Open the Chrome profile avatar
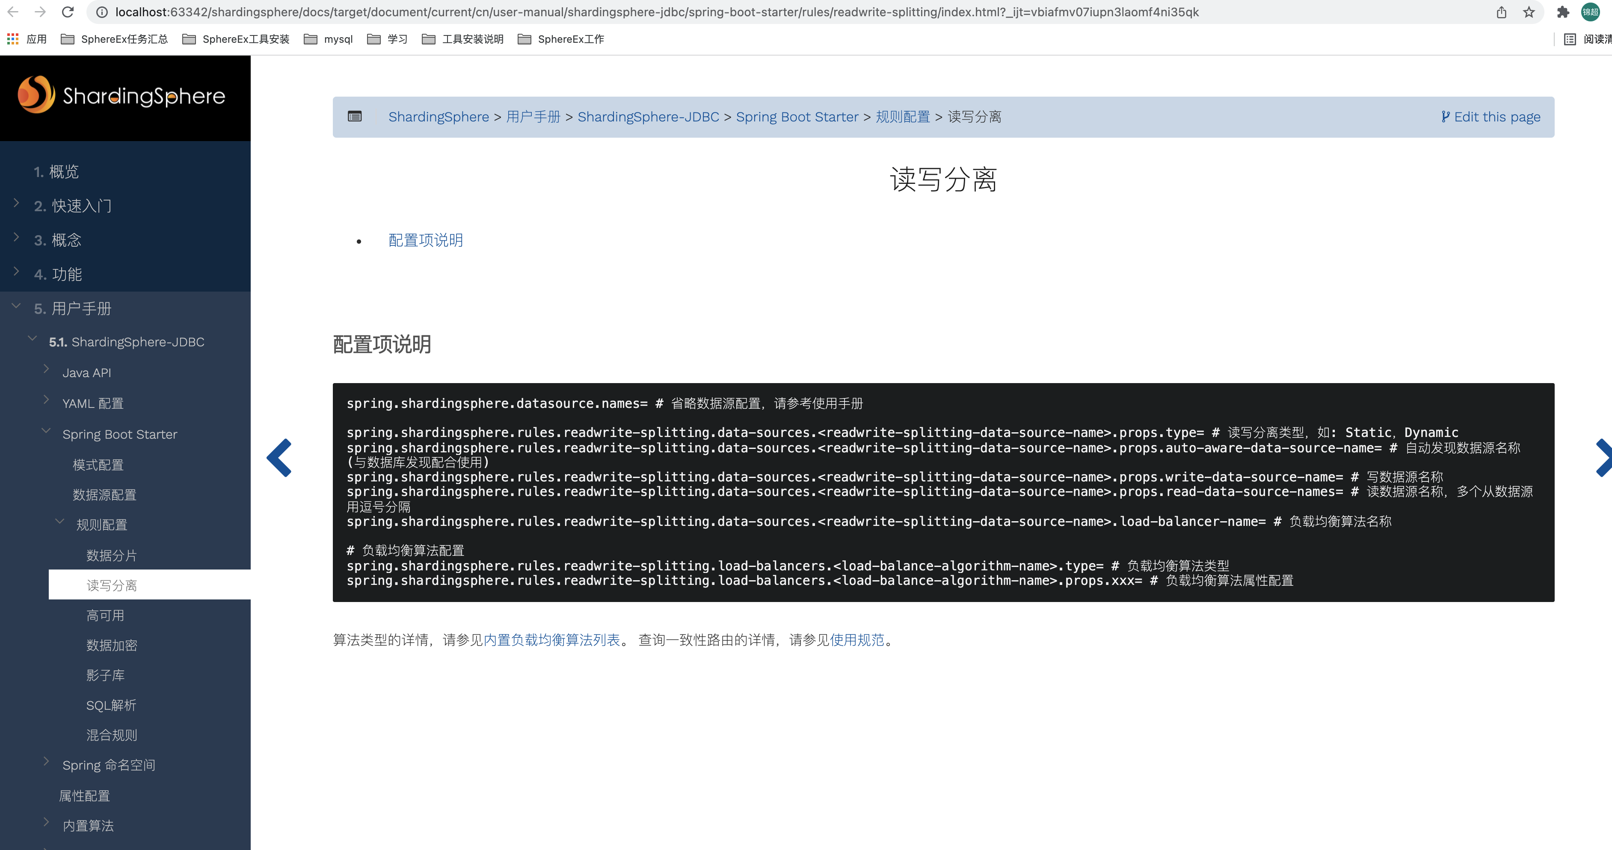The height and width of the screenshot is (850, 1612). 1590,12
